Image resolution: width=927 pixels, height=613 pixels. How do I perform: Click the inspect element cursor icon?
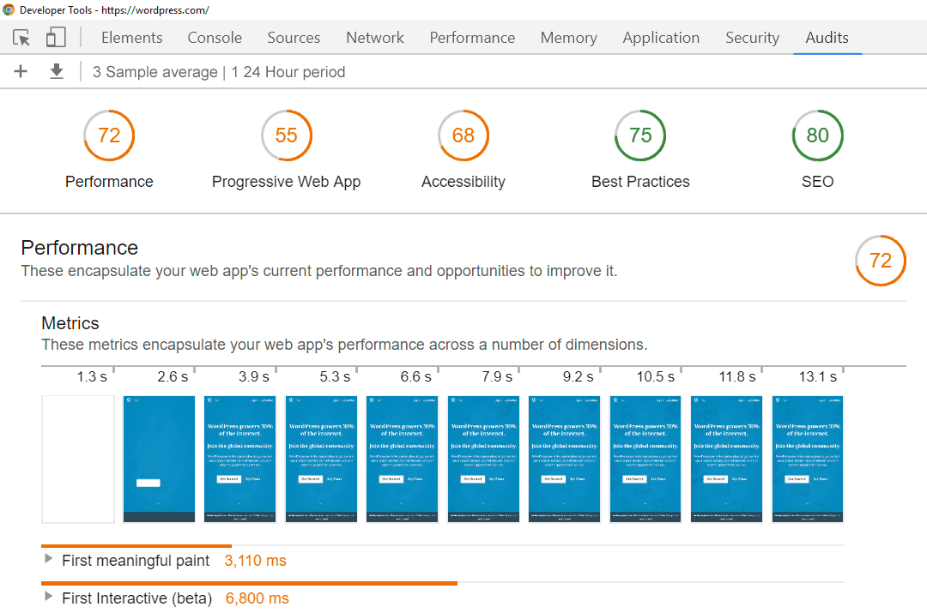click(22, 38)
